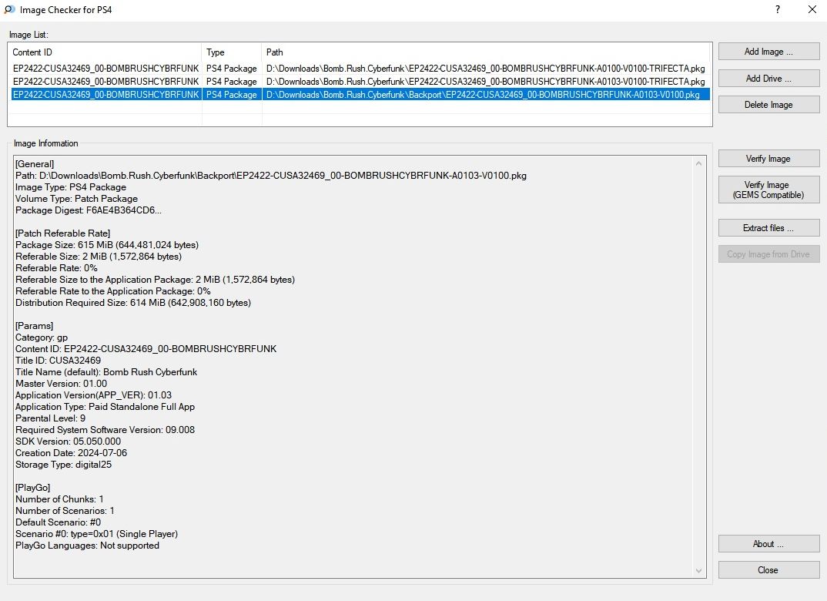Click the Close button at bottom right
This screenshot has height=601, width=827.
[x=768, y=570]
